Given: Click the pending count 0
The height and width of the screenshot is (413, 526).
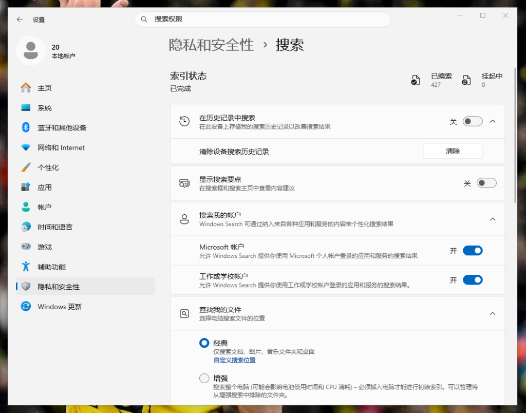Looking at the screenshot, I should tap(483, 85).
